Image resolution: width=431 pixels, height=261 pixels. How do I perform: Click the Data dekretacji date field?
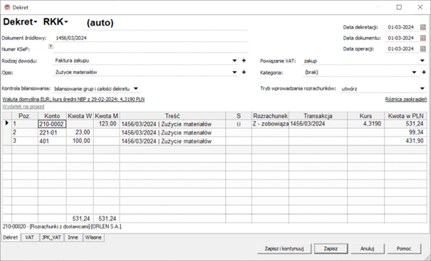coord(401,27)
